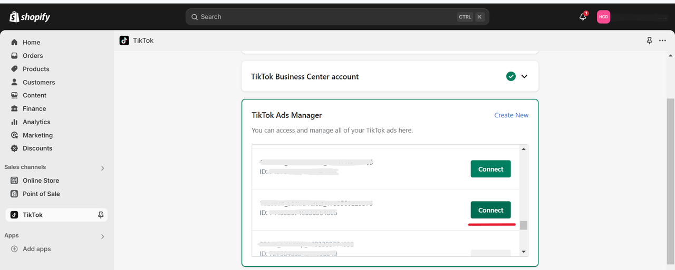
Task: Click the Shopify logo in header
Action: coord(30,17)
